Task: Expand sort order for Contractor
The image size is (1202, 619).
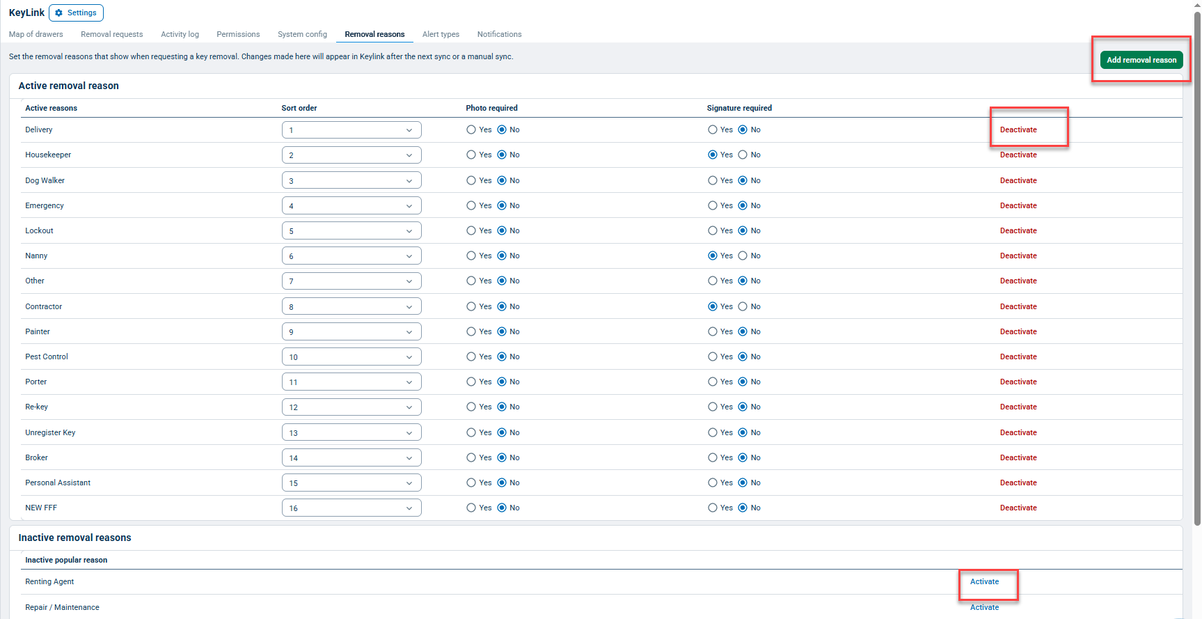Action: tap(351, 306)
